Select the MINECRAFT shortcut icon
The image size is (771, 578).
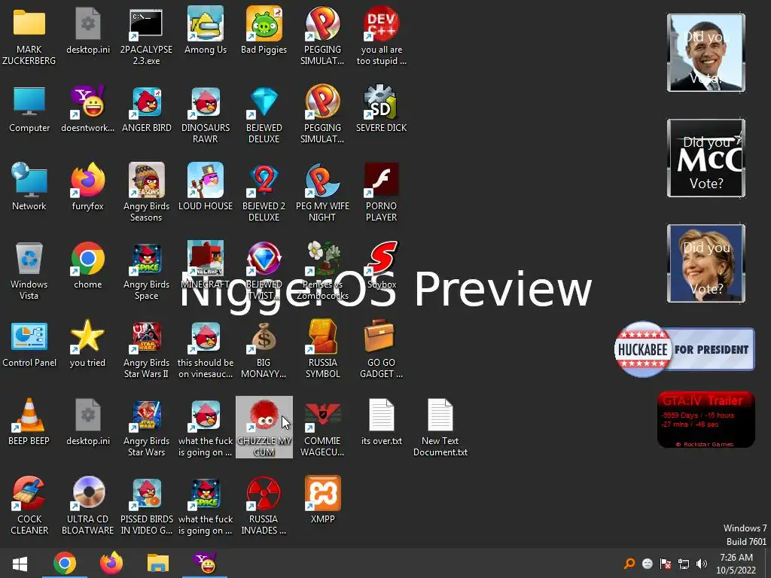[206, 258]
